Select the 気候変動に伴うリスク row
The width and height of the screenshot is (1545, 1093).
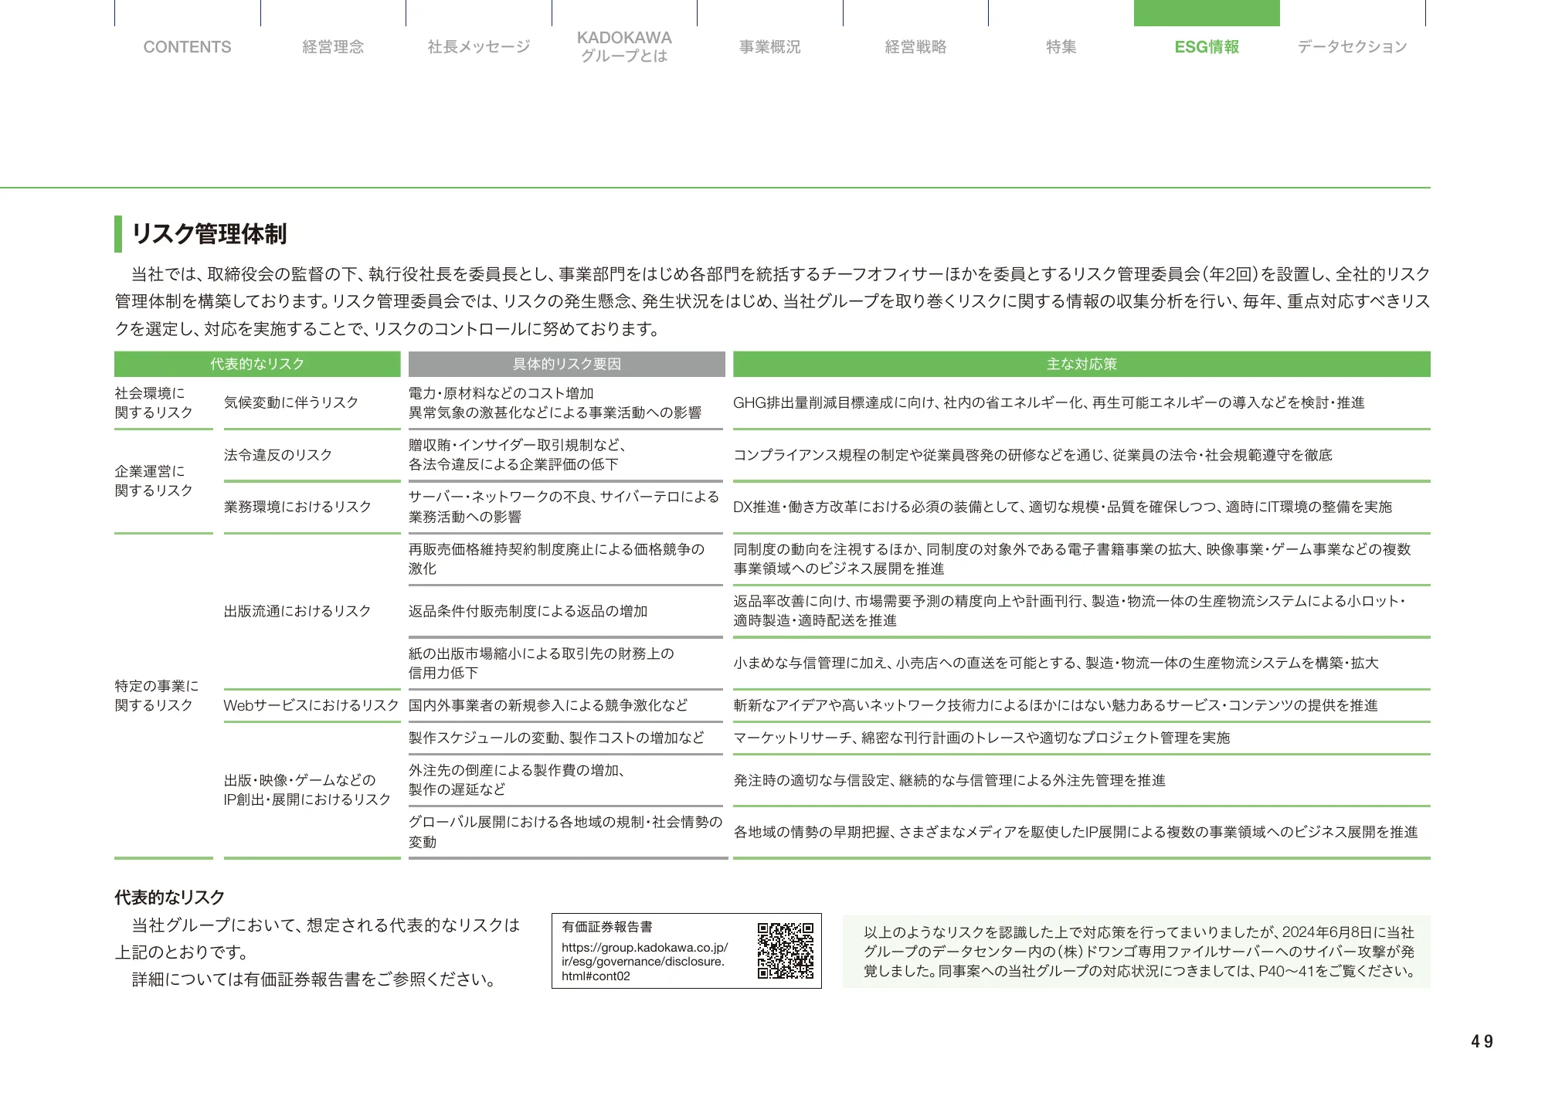pos(290,402)
